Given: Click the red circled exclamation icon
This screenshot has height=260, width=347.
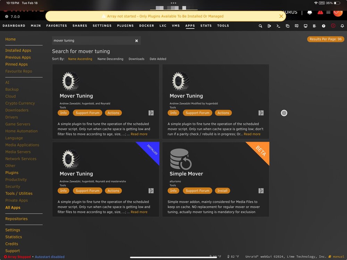Looking at the screenshot, I should 333,26.
